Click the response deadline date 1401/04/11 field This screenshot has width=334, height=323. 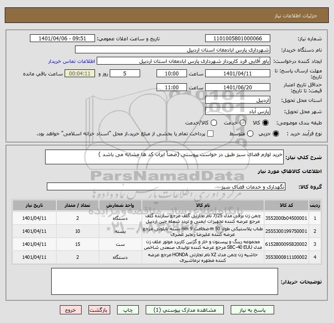pos(238,73)
